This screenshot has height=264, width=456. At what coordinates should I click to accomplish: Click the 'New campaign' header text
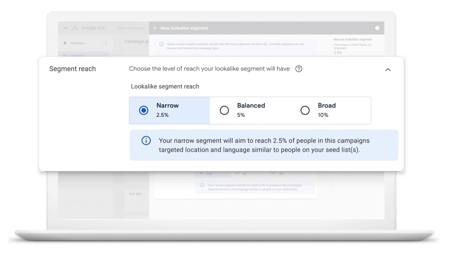(131, 28)
